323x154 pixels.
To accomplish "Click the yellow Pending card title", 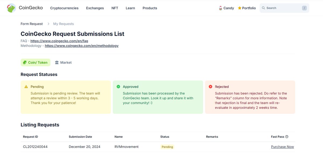I will coord(37,87).
